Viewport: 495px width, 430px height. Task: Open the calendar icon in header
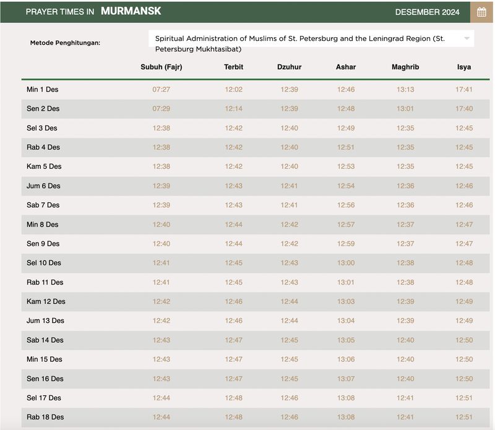click(x=481, y=12)
